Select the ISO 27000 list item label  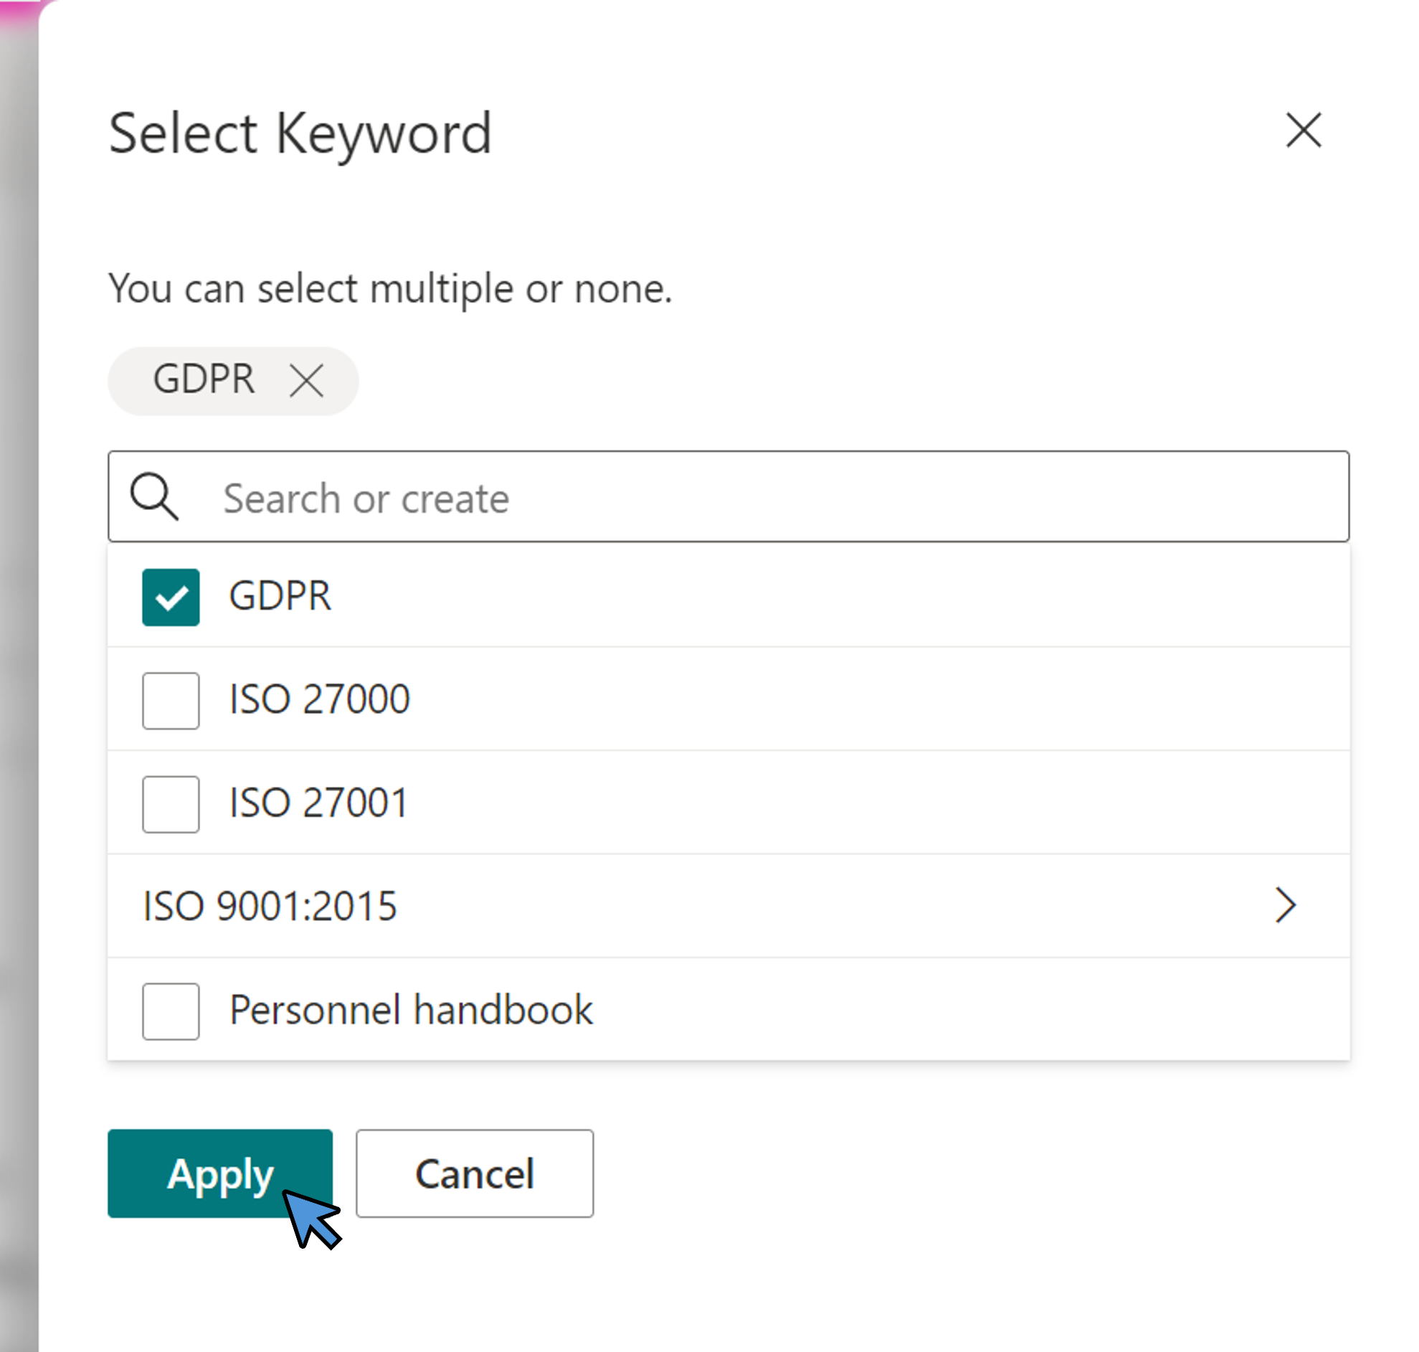pyautogui.click(x=319, y=699)
